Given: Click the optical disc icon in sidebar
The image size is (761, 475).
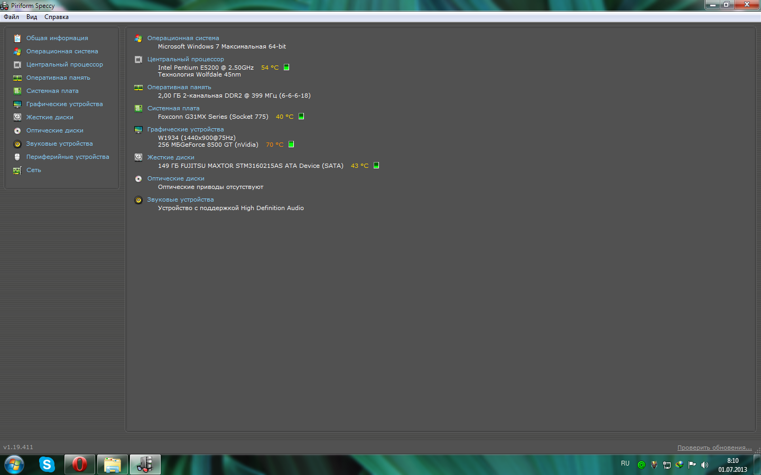Looking at the screenshot, I should [17, 130].
